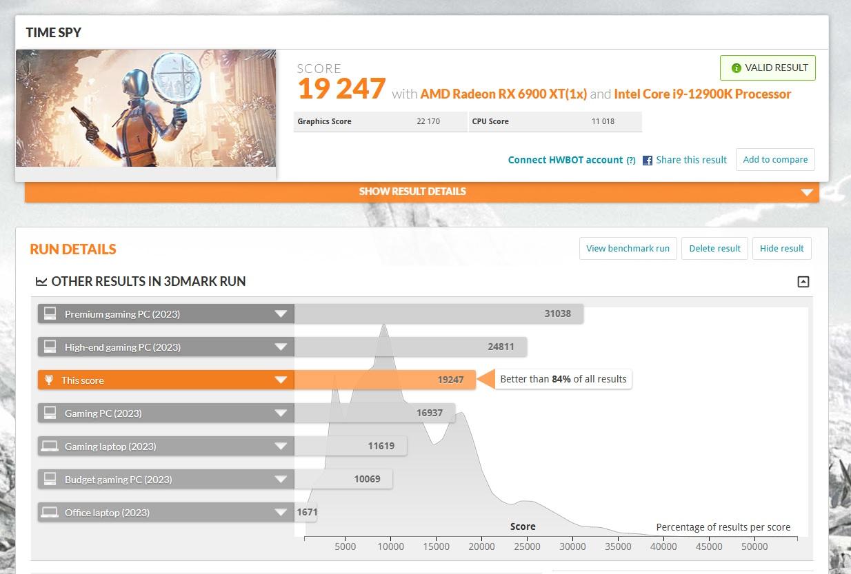Click the green valid result check icon
Viewport: 851px width, 574px height.
736,68
